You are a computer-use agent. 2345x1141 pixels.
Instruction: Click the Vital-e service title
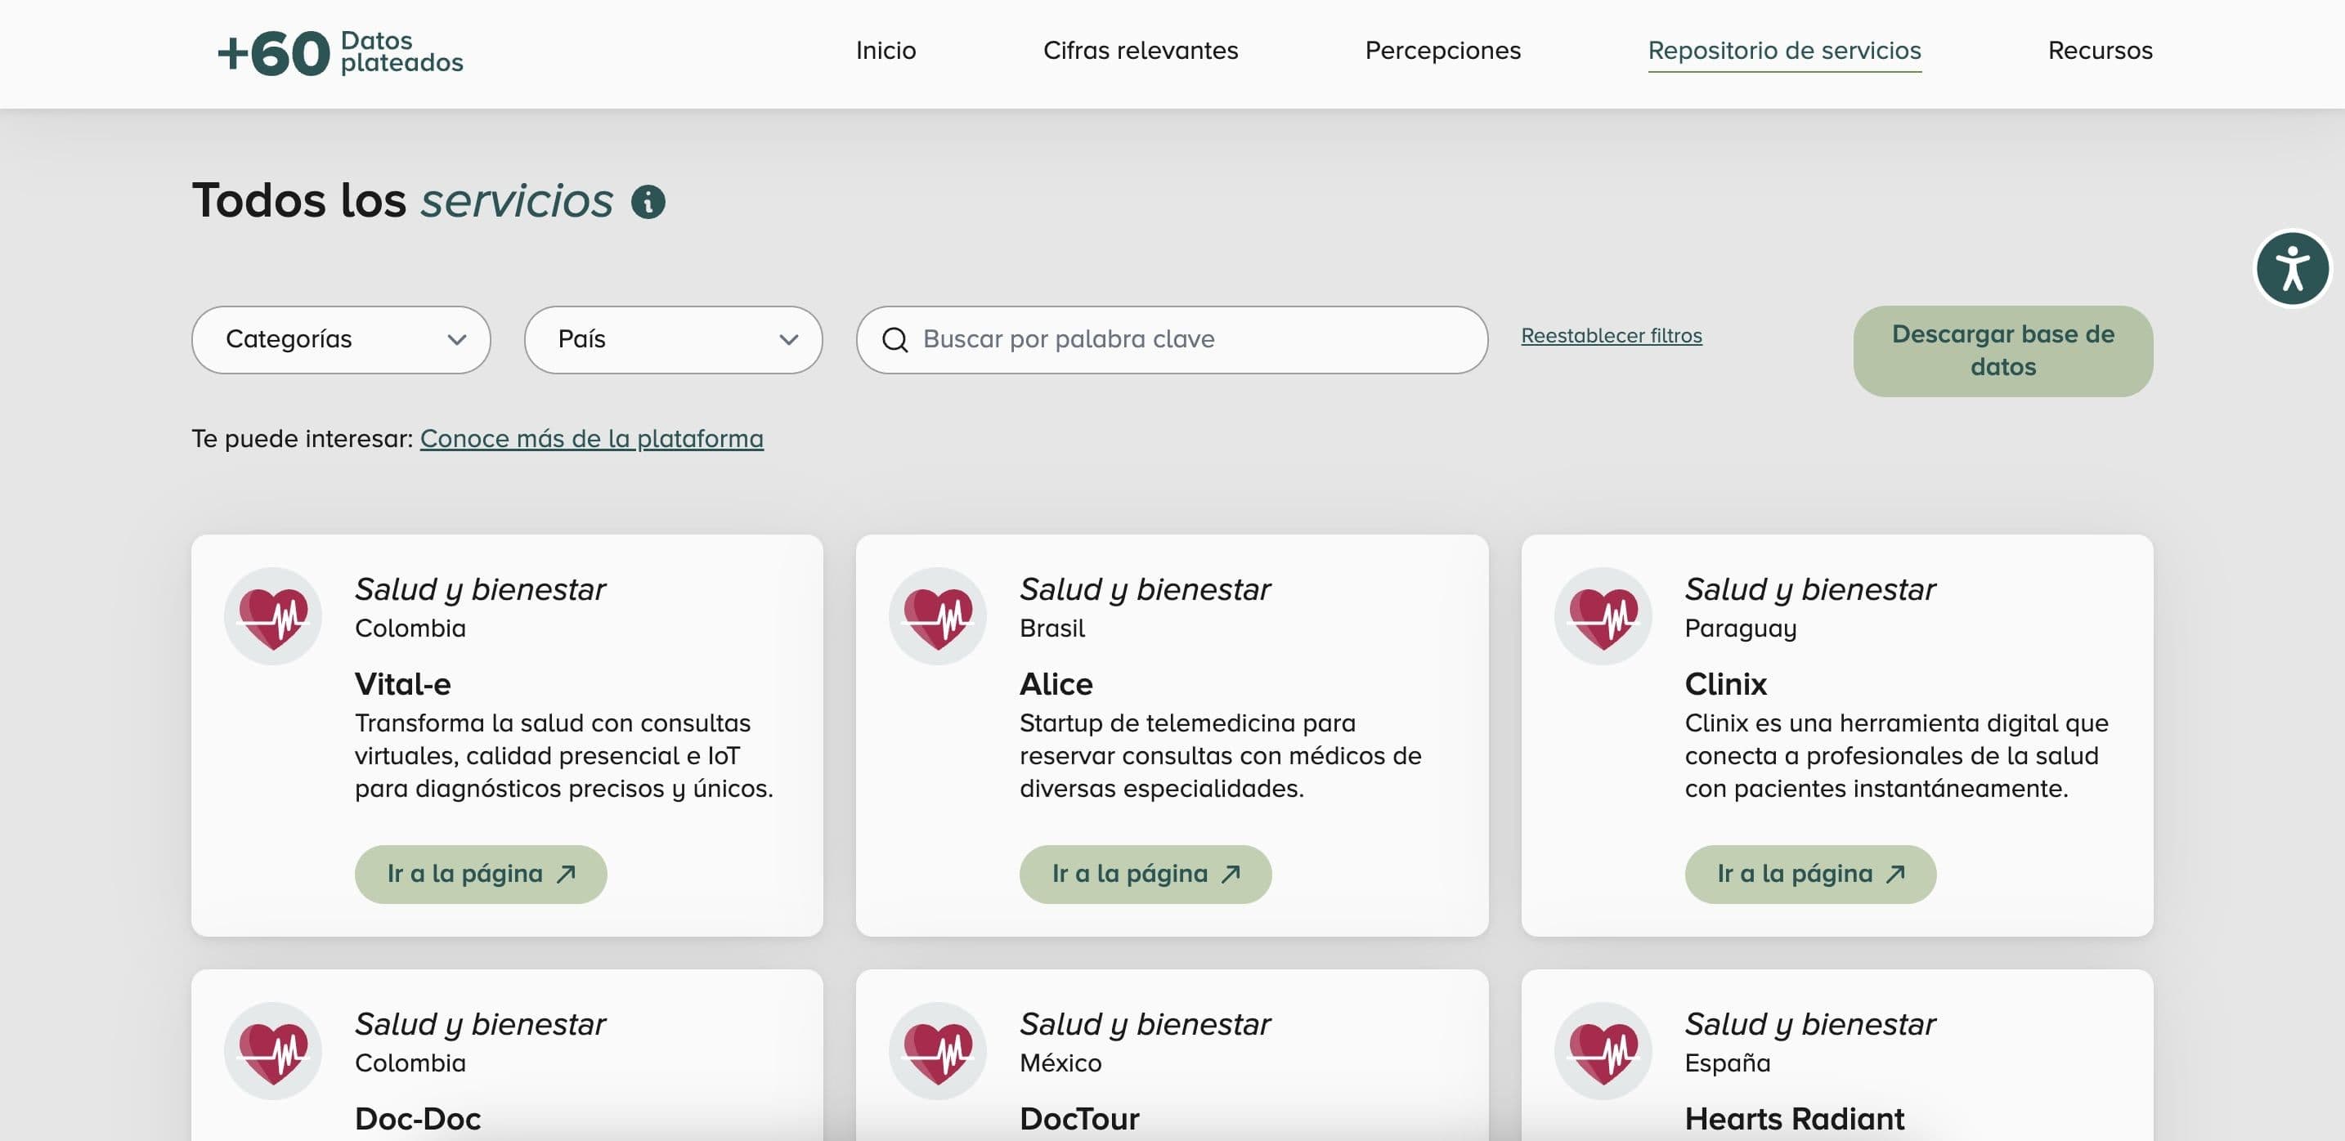tap(402, 684)
